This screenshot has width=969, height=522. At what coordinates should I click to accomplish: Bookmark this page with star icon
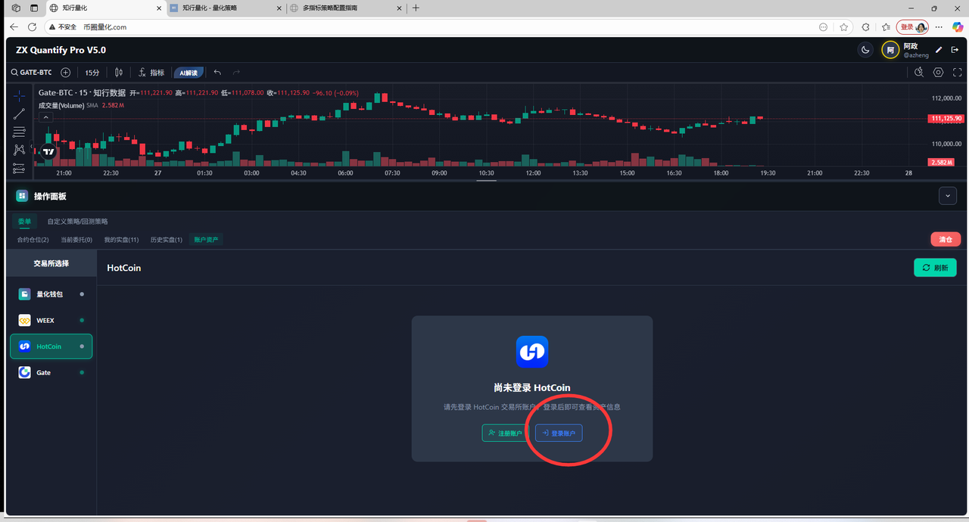[844, 26]
